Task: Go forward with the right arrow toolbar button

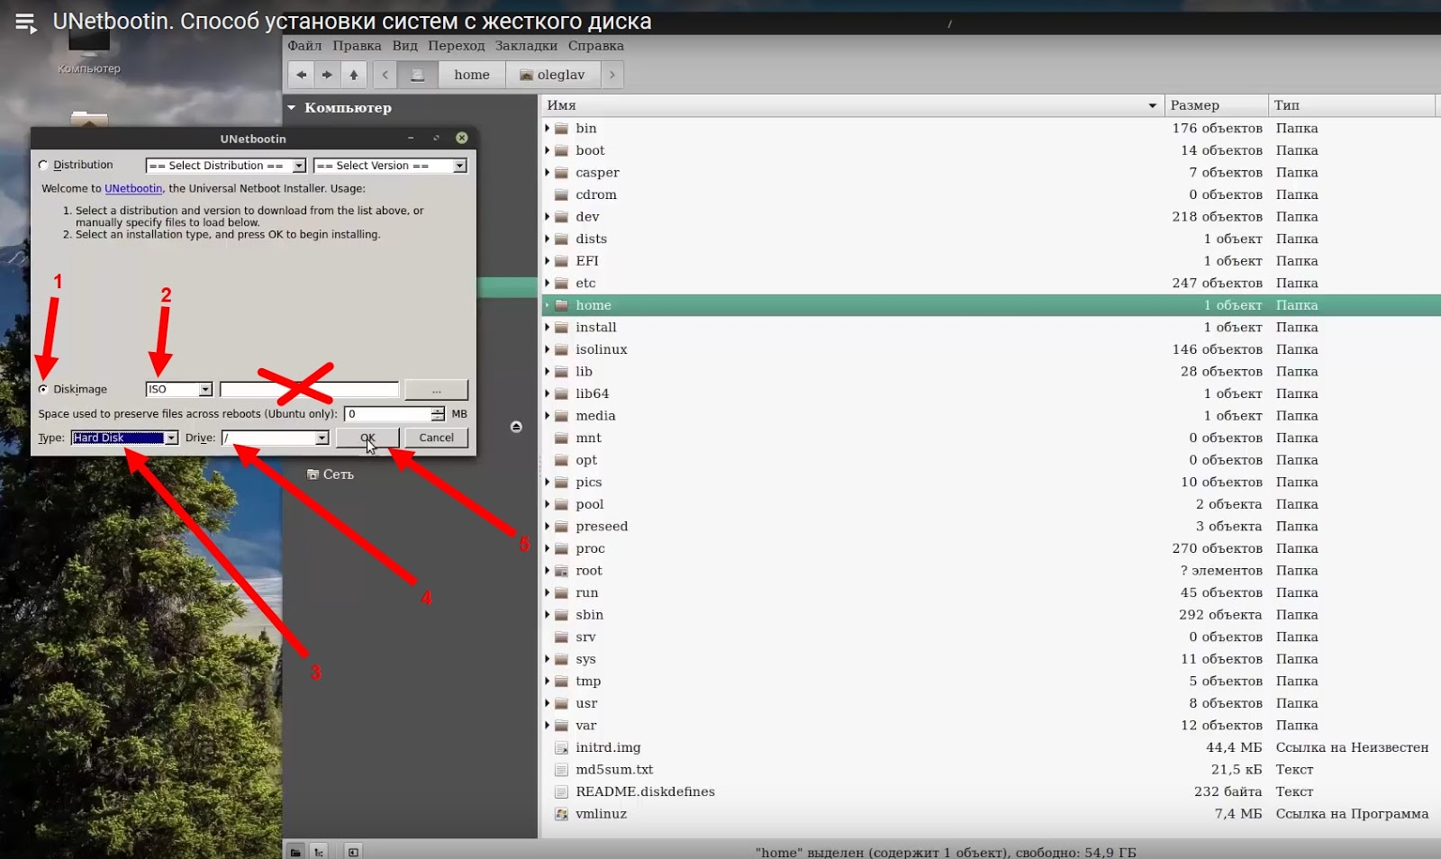Action: (327, 75)
